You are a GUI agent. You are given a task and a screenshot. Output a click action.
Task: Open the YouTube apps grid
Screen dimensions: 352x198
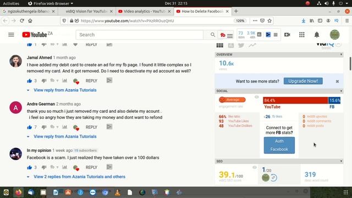pyautogui.click(x=302, y=35)
